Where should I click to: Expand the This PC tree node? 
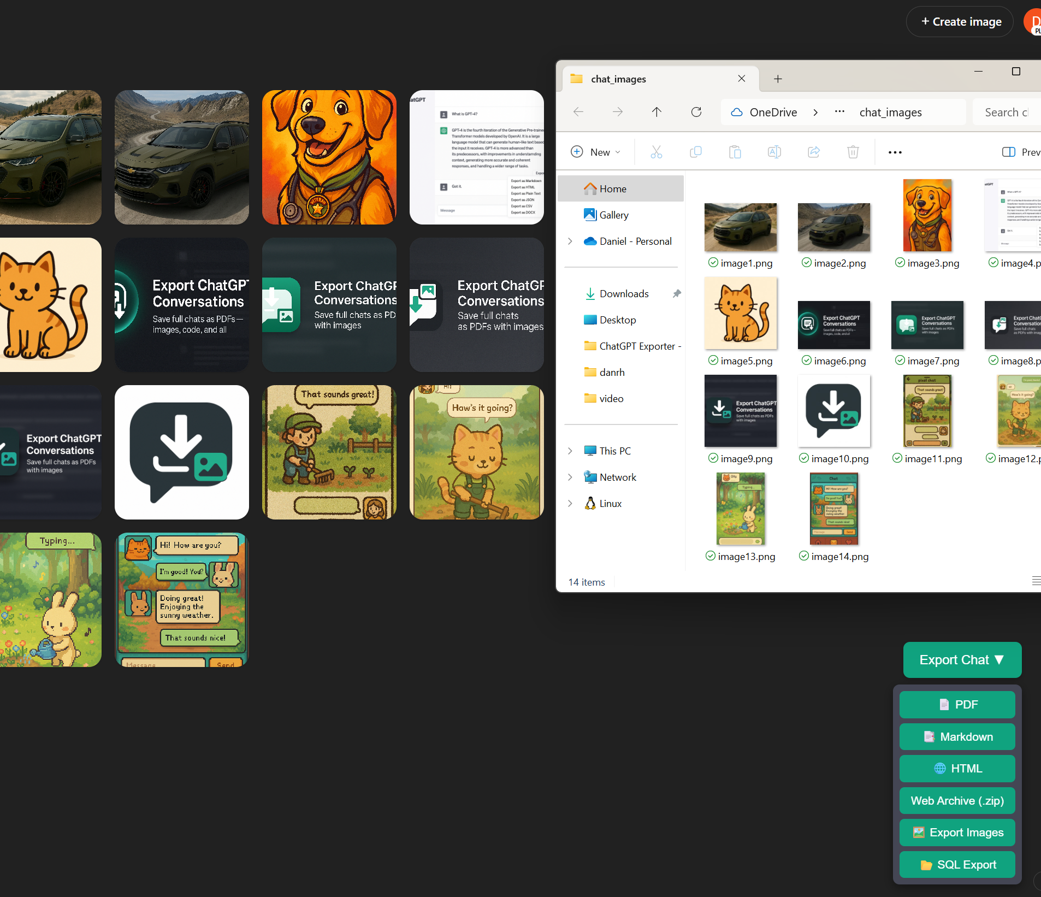pyautogui.click(x=570, y=451)
